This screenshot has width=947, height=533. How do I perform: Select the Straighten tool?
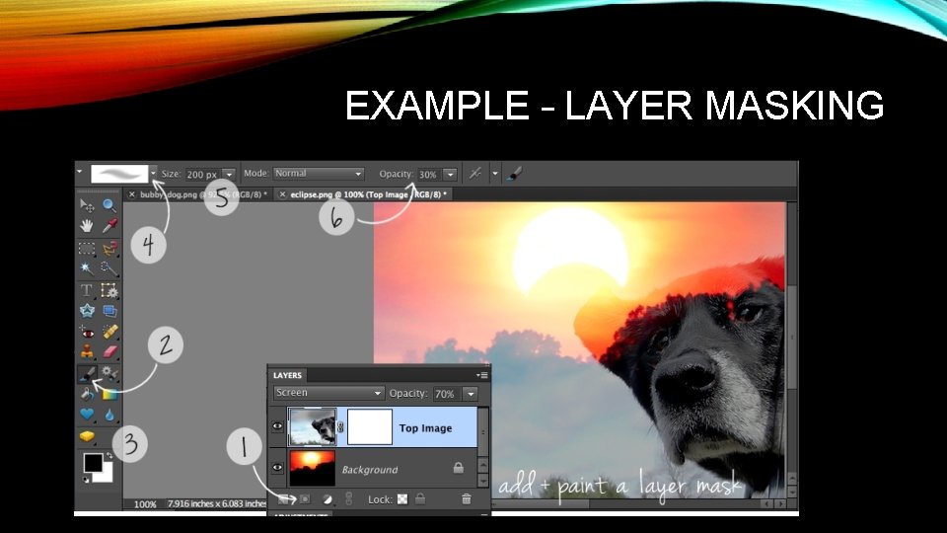tap(109, 311)
